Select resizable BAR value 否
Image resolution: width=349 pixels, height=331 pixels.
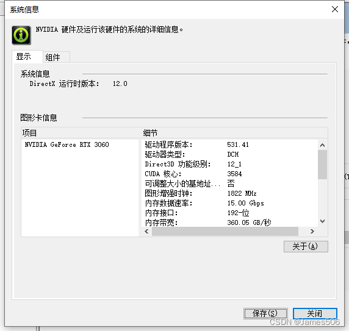point(231,184)
